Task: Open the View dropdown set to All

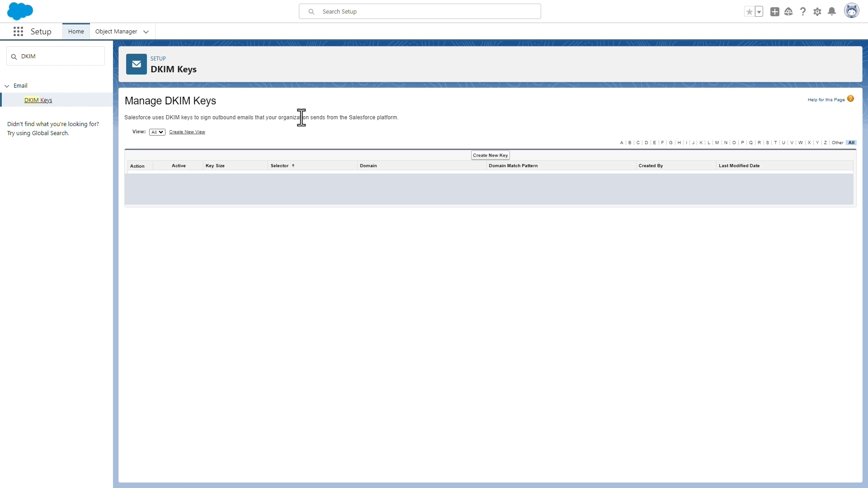Action: (x=157, y=132)
